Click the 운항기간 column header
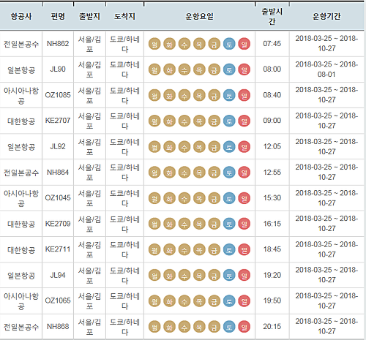This screenshot has height=340, width=366. pyautogui.click(x=326, y=16)
